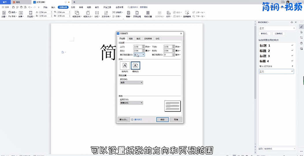Switch to the 纸张 tab in dialog

coord(131,38)
